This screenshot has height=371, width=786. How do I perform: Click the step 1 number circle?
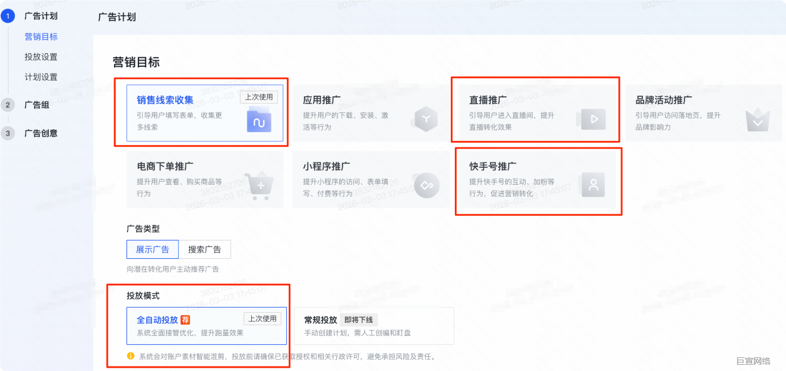8,16
